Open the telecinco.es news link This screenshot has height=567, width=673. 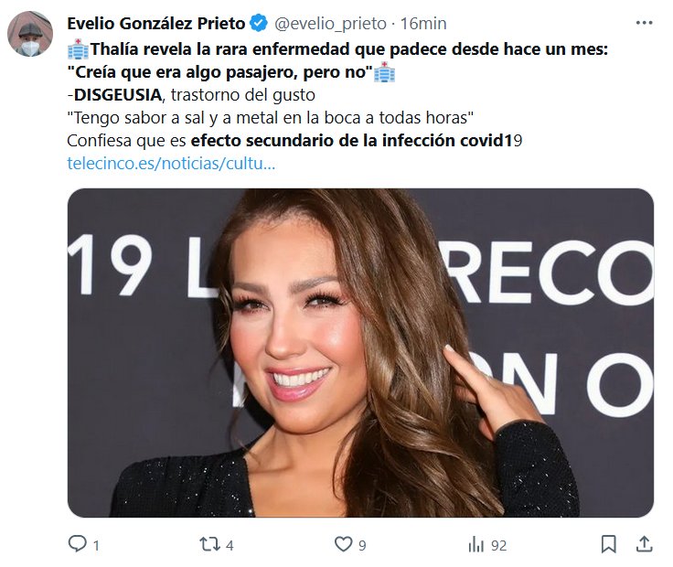tap(172, 165)
